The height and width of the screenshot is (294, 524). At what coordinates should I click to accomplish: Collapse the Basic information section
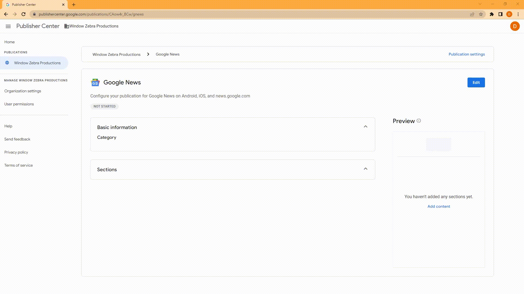click(365, 126)
